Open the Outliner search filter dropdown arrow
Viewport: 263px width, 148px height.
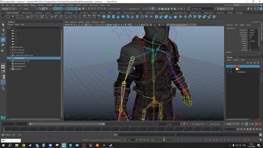[61, 28]
